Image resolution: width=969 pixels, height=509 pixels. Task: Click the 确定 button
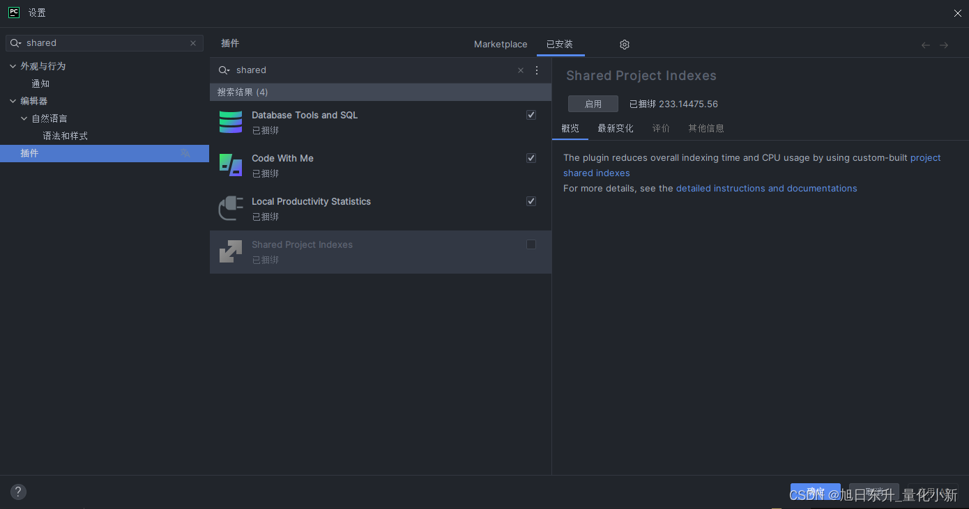click(816, 492)
